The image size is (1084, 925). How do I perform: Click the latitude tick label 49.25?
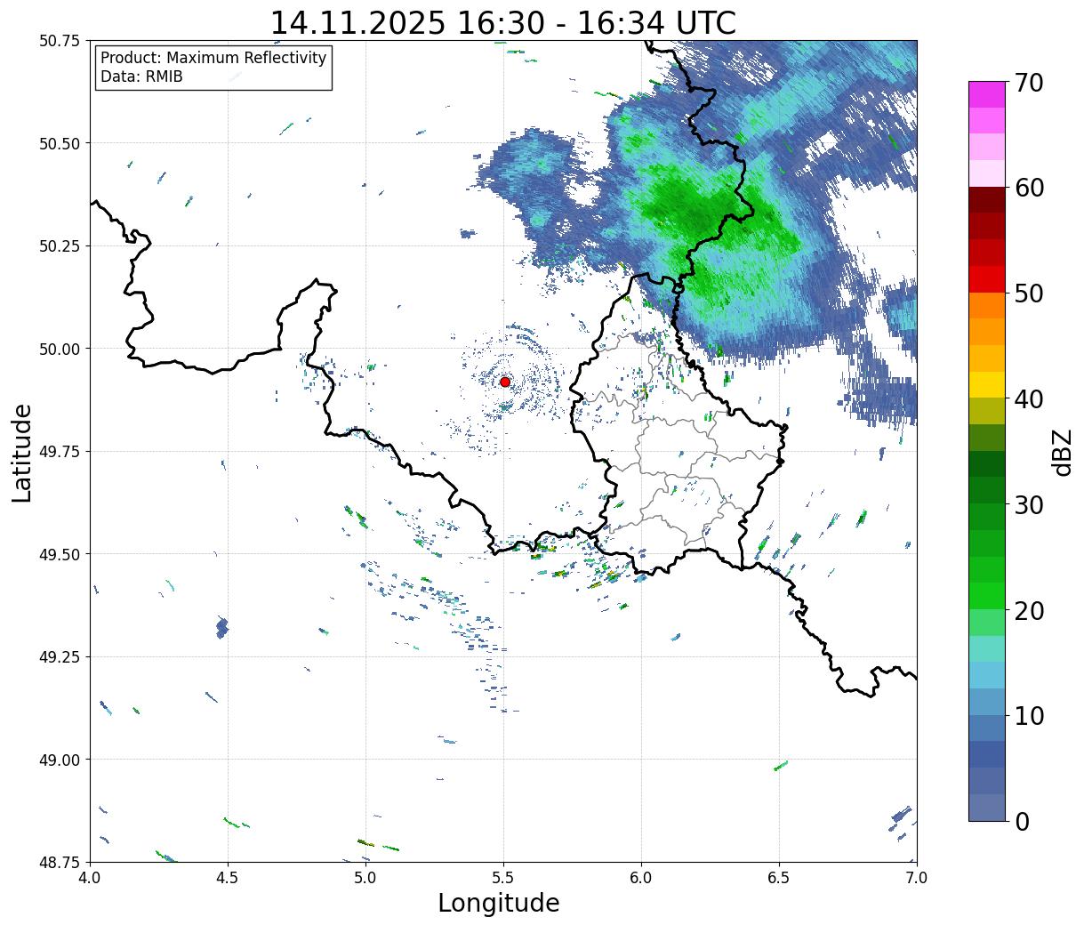60,657
